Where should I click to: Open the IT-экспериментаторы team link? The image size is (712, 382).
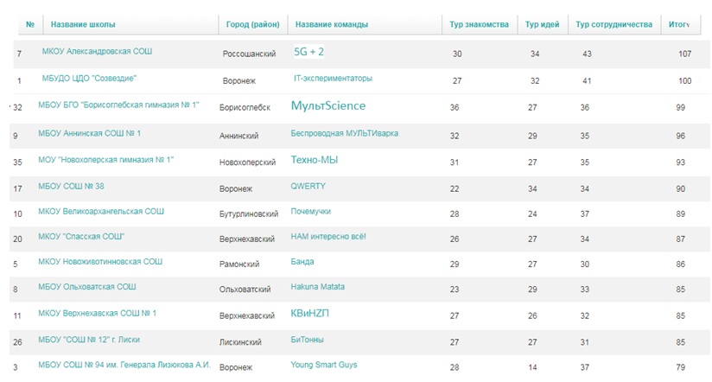tap(333, 79)
